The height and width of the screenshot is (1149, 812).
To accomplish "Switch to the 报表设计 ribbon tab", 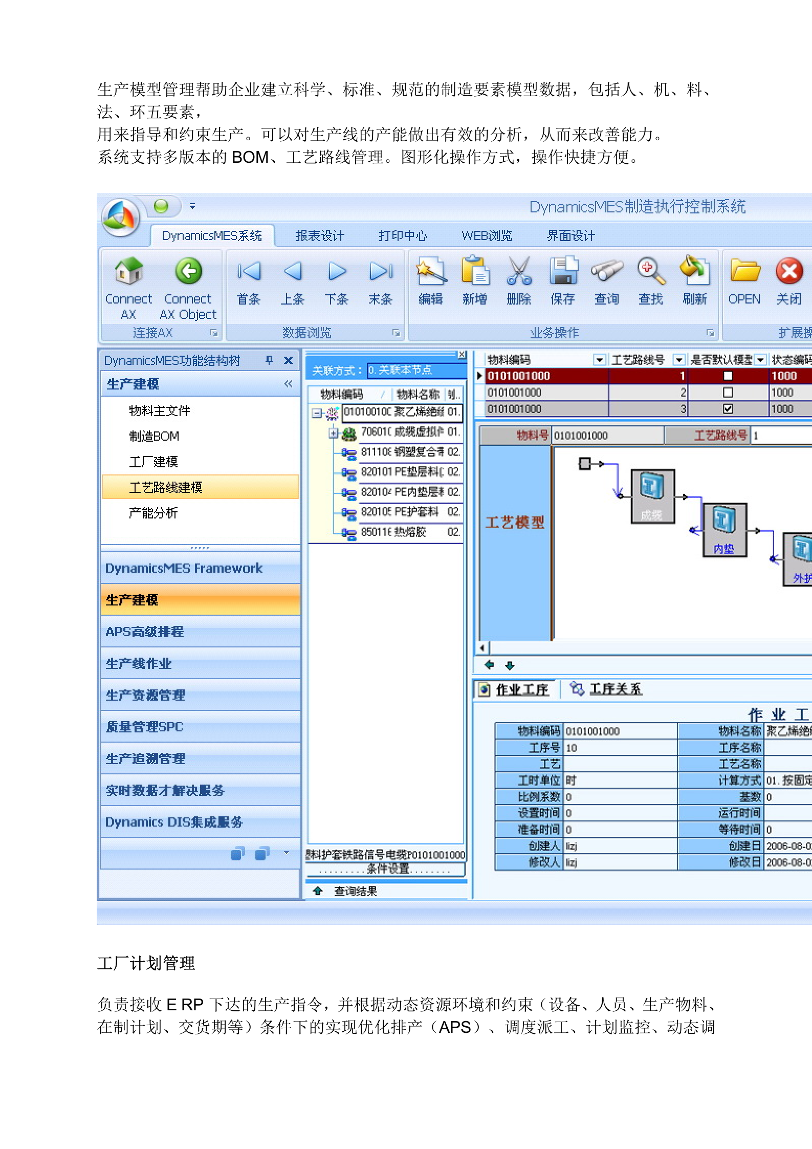I will click(x=320, y=236).
